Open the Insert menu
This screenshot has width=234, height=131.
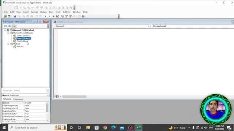(x=26, y=12)
